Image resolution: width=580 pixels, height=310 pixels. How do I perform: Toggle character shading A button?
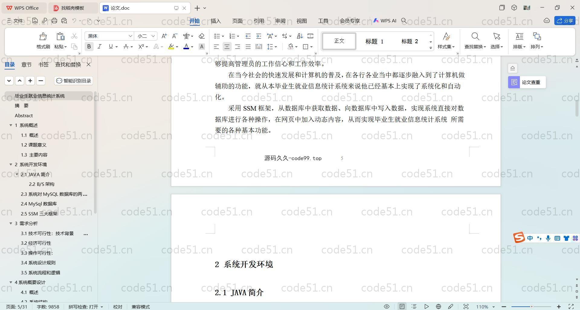(x=202, y=47)
